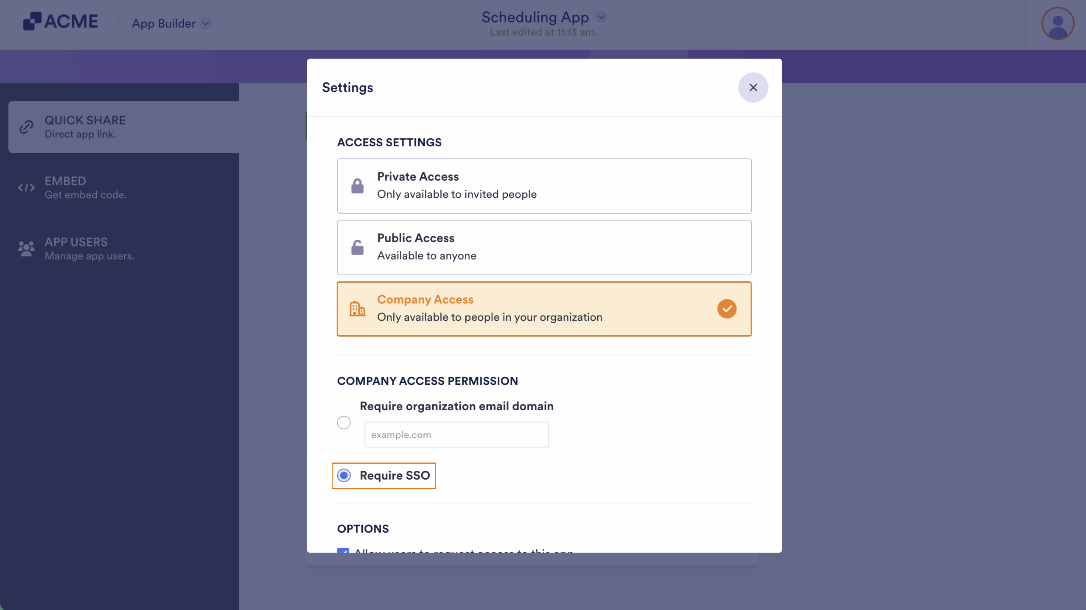Viewport: 1086px width, 610px height.
Task: Open the Scheduling App name dropdown
Action: [x=602, y=17]
